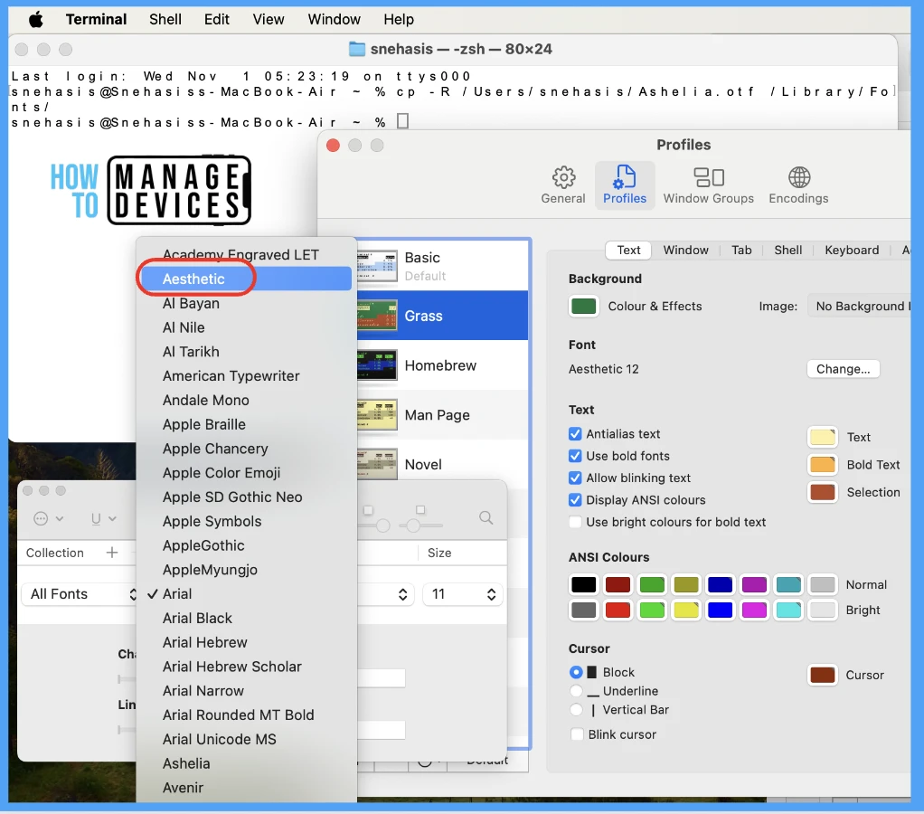Open the background Image dropdown

tap(859, 306)
